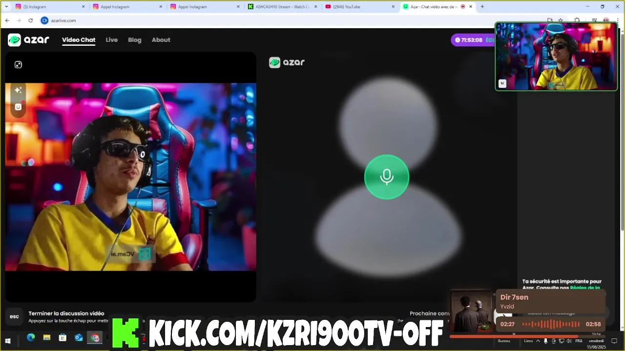
Task: Click the esc button to end chat
Action: [x=15, y=316]
